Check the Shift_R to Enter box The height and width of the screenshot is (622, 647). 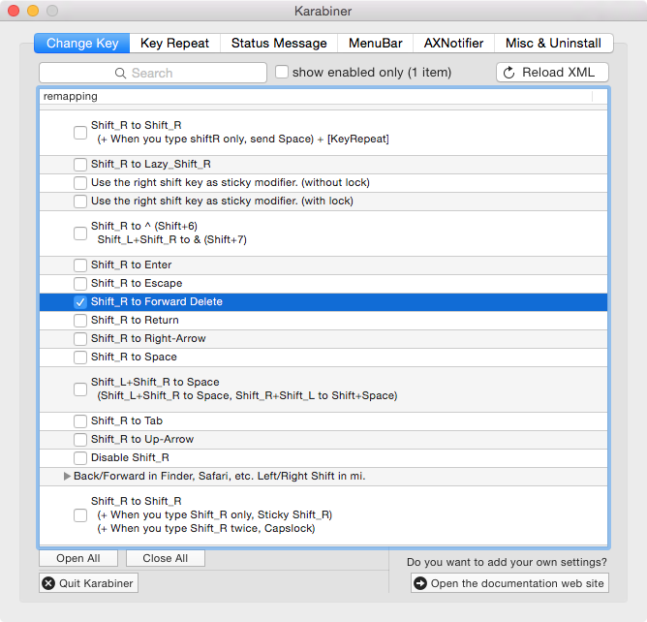[x=80, y=264]
